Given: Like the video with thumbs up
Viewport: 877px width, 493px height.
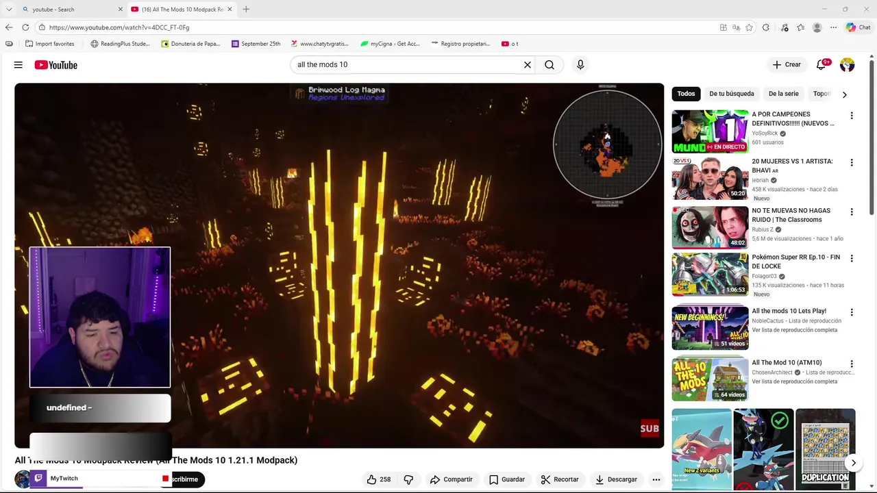Looking at the screenshot, I should pos(378,479).
